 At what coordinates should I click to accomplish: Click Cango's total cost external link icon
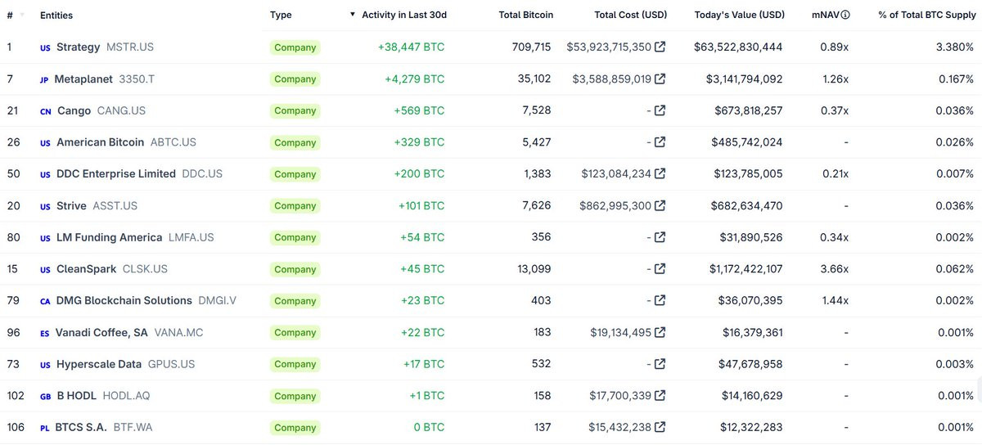click(x=660, y=110)
